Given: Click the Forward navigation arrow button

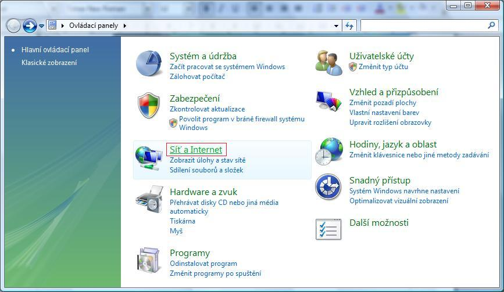Looking at the screenshot, I should coord(30,26).
